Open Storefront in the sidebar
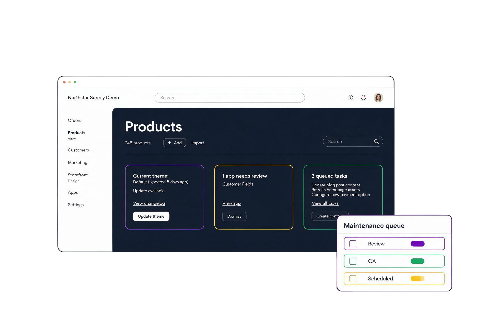This screenshot has width=493, height=328. 78,175
